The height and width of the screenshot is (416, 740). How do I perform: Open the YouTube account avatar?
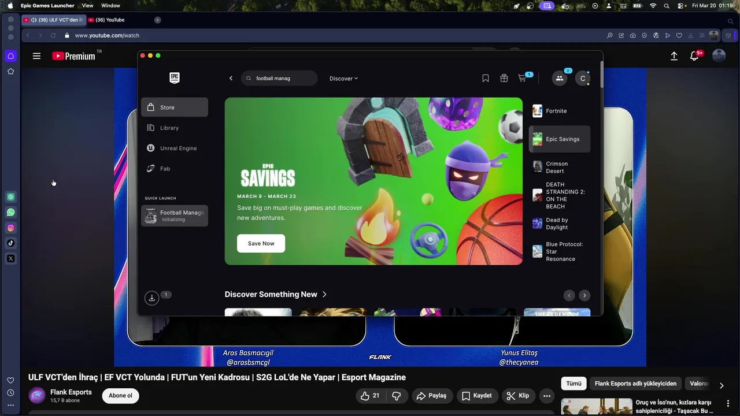pos(719,55)
